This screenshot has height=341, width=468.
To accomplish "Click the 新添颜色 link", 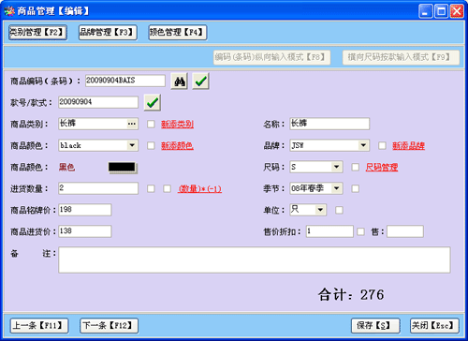I will [177, 145].
